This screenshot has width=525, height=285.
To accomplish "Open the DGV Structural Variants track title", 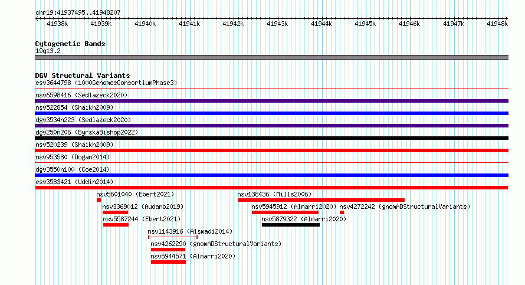I will tap(83, 76).
